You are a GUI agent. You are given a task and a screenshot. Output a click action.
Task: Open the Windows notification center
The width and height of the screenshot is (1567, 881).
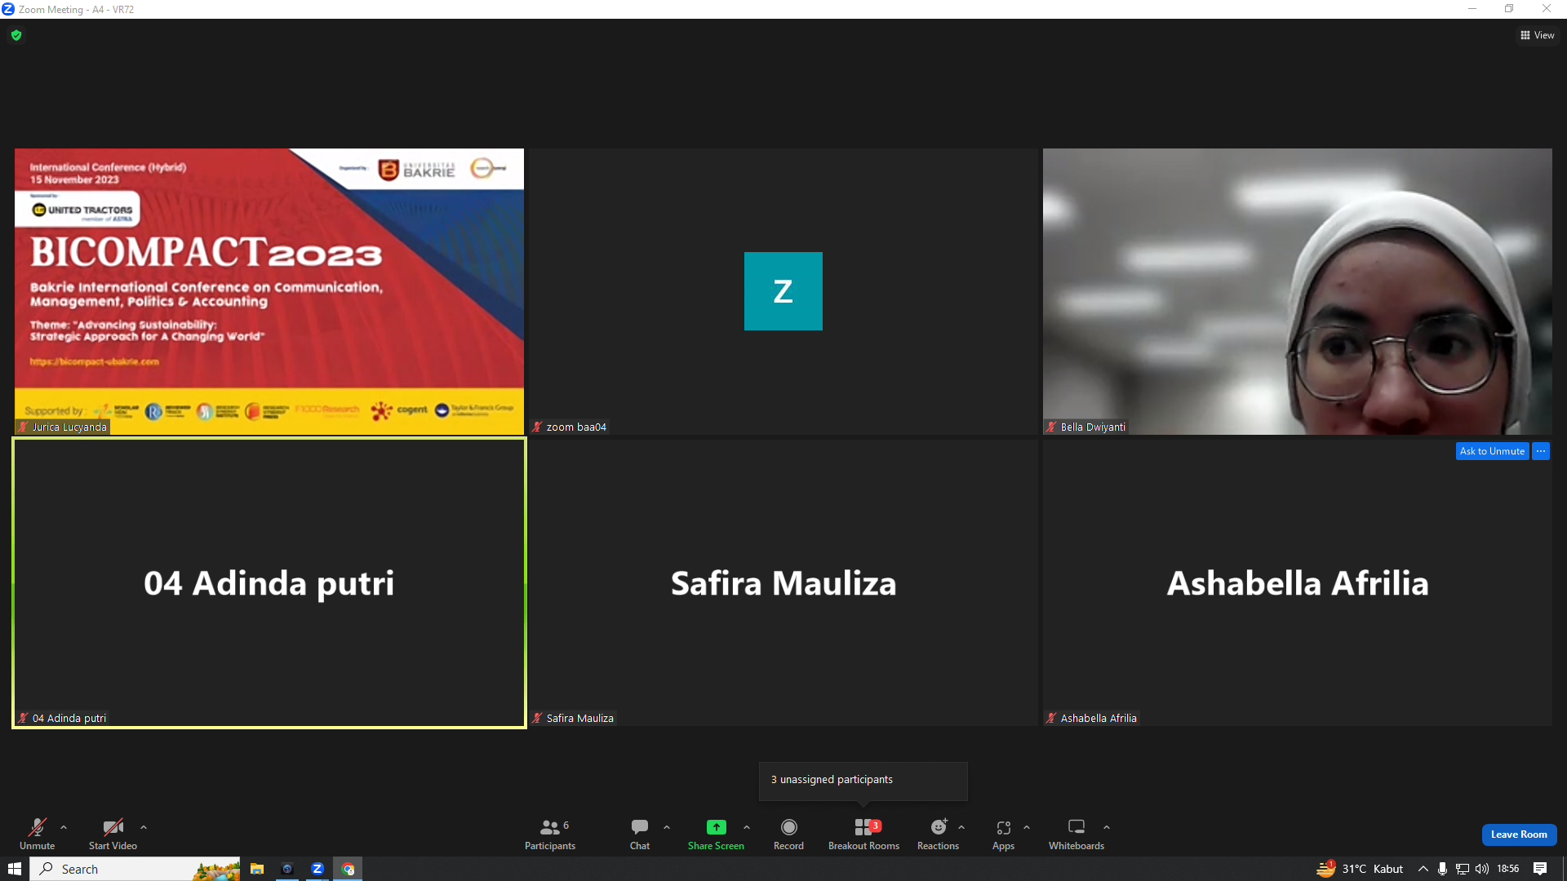pyautogui.click(x=1540, y=869)
